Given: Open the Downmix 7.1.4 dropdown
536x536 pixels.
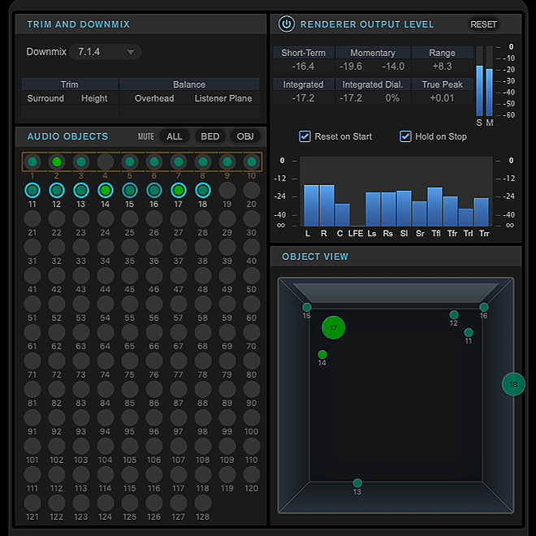Looking at the screenshot, I should click(106, 52).
